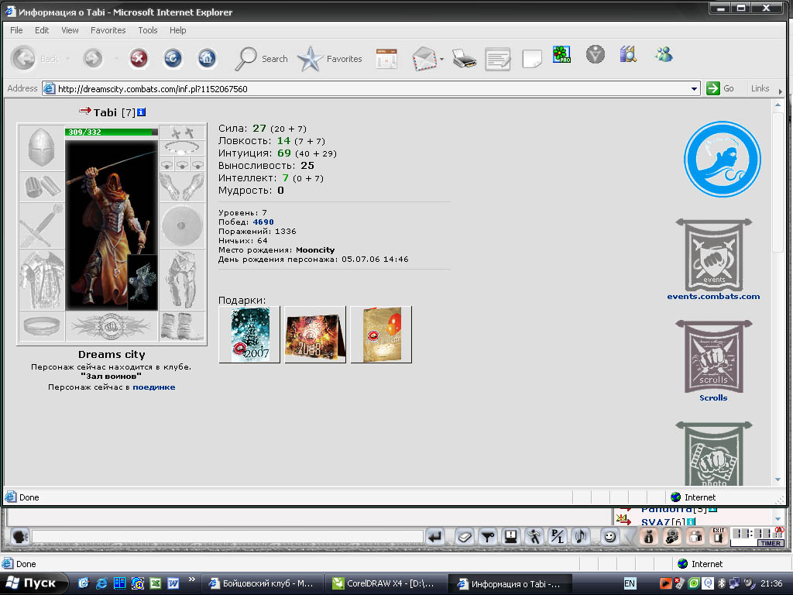The image size is (793, 595).
Task: Switch to CorelDRAW X4 taskbar window
Action: pyautogui.click(x=386, y=584)
